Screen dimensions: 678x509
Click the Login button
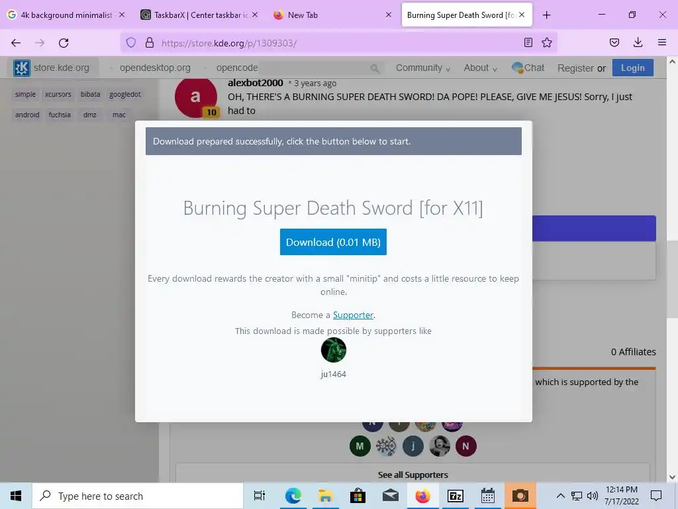tap(632, 68)
